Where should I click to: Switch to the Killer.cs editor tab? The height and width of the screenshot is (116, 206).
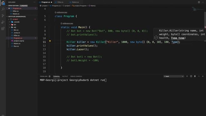pos(60,2)
